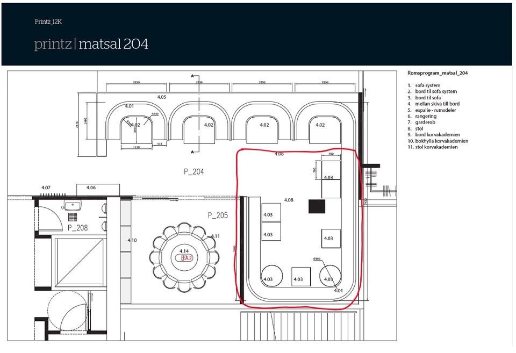Select the "4.07" espalier label

[46, 188]
